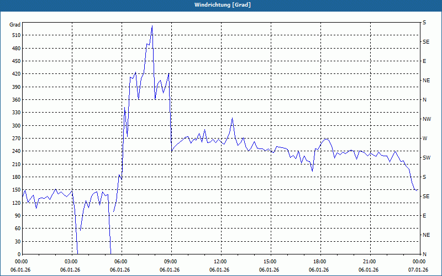Pick the '360' y-axis tick label

[17, 100]
